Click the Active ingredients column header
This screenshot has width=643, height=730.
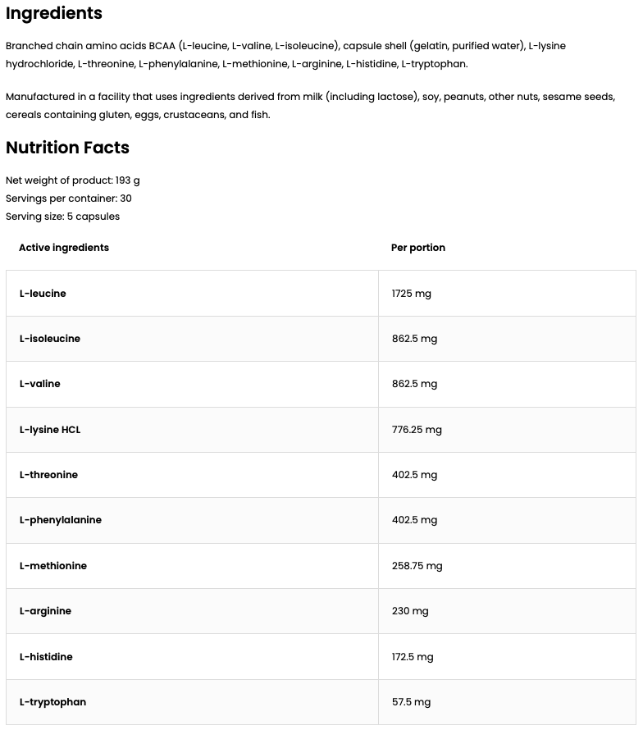pos(64,248)
